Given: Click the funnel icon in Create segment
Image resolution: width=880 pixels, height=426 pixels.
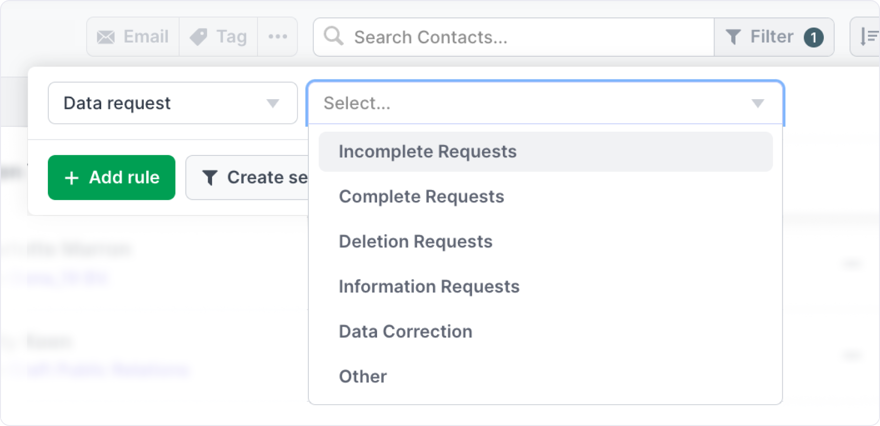Looking at the screenshot, I should [210, 178].
